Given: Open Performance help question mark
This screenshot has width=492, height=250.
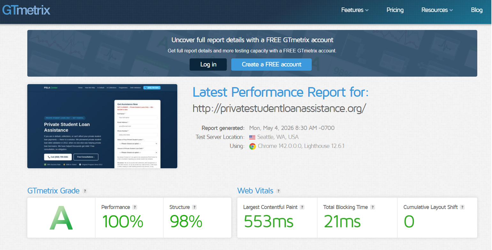Looking at the screenshot, I should [x=135, y=207].
